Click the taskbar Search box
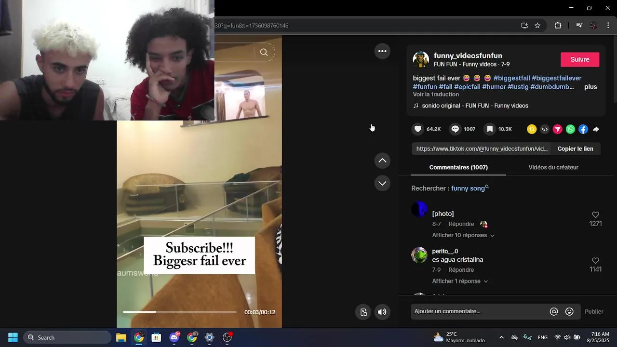 click(67, 337)
